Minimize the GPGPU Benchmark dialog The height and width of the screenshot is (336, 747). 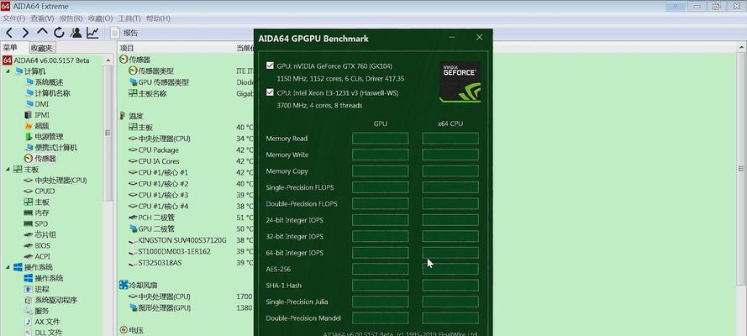click(x=451, y=38)
